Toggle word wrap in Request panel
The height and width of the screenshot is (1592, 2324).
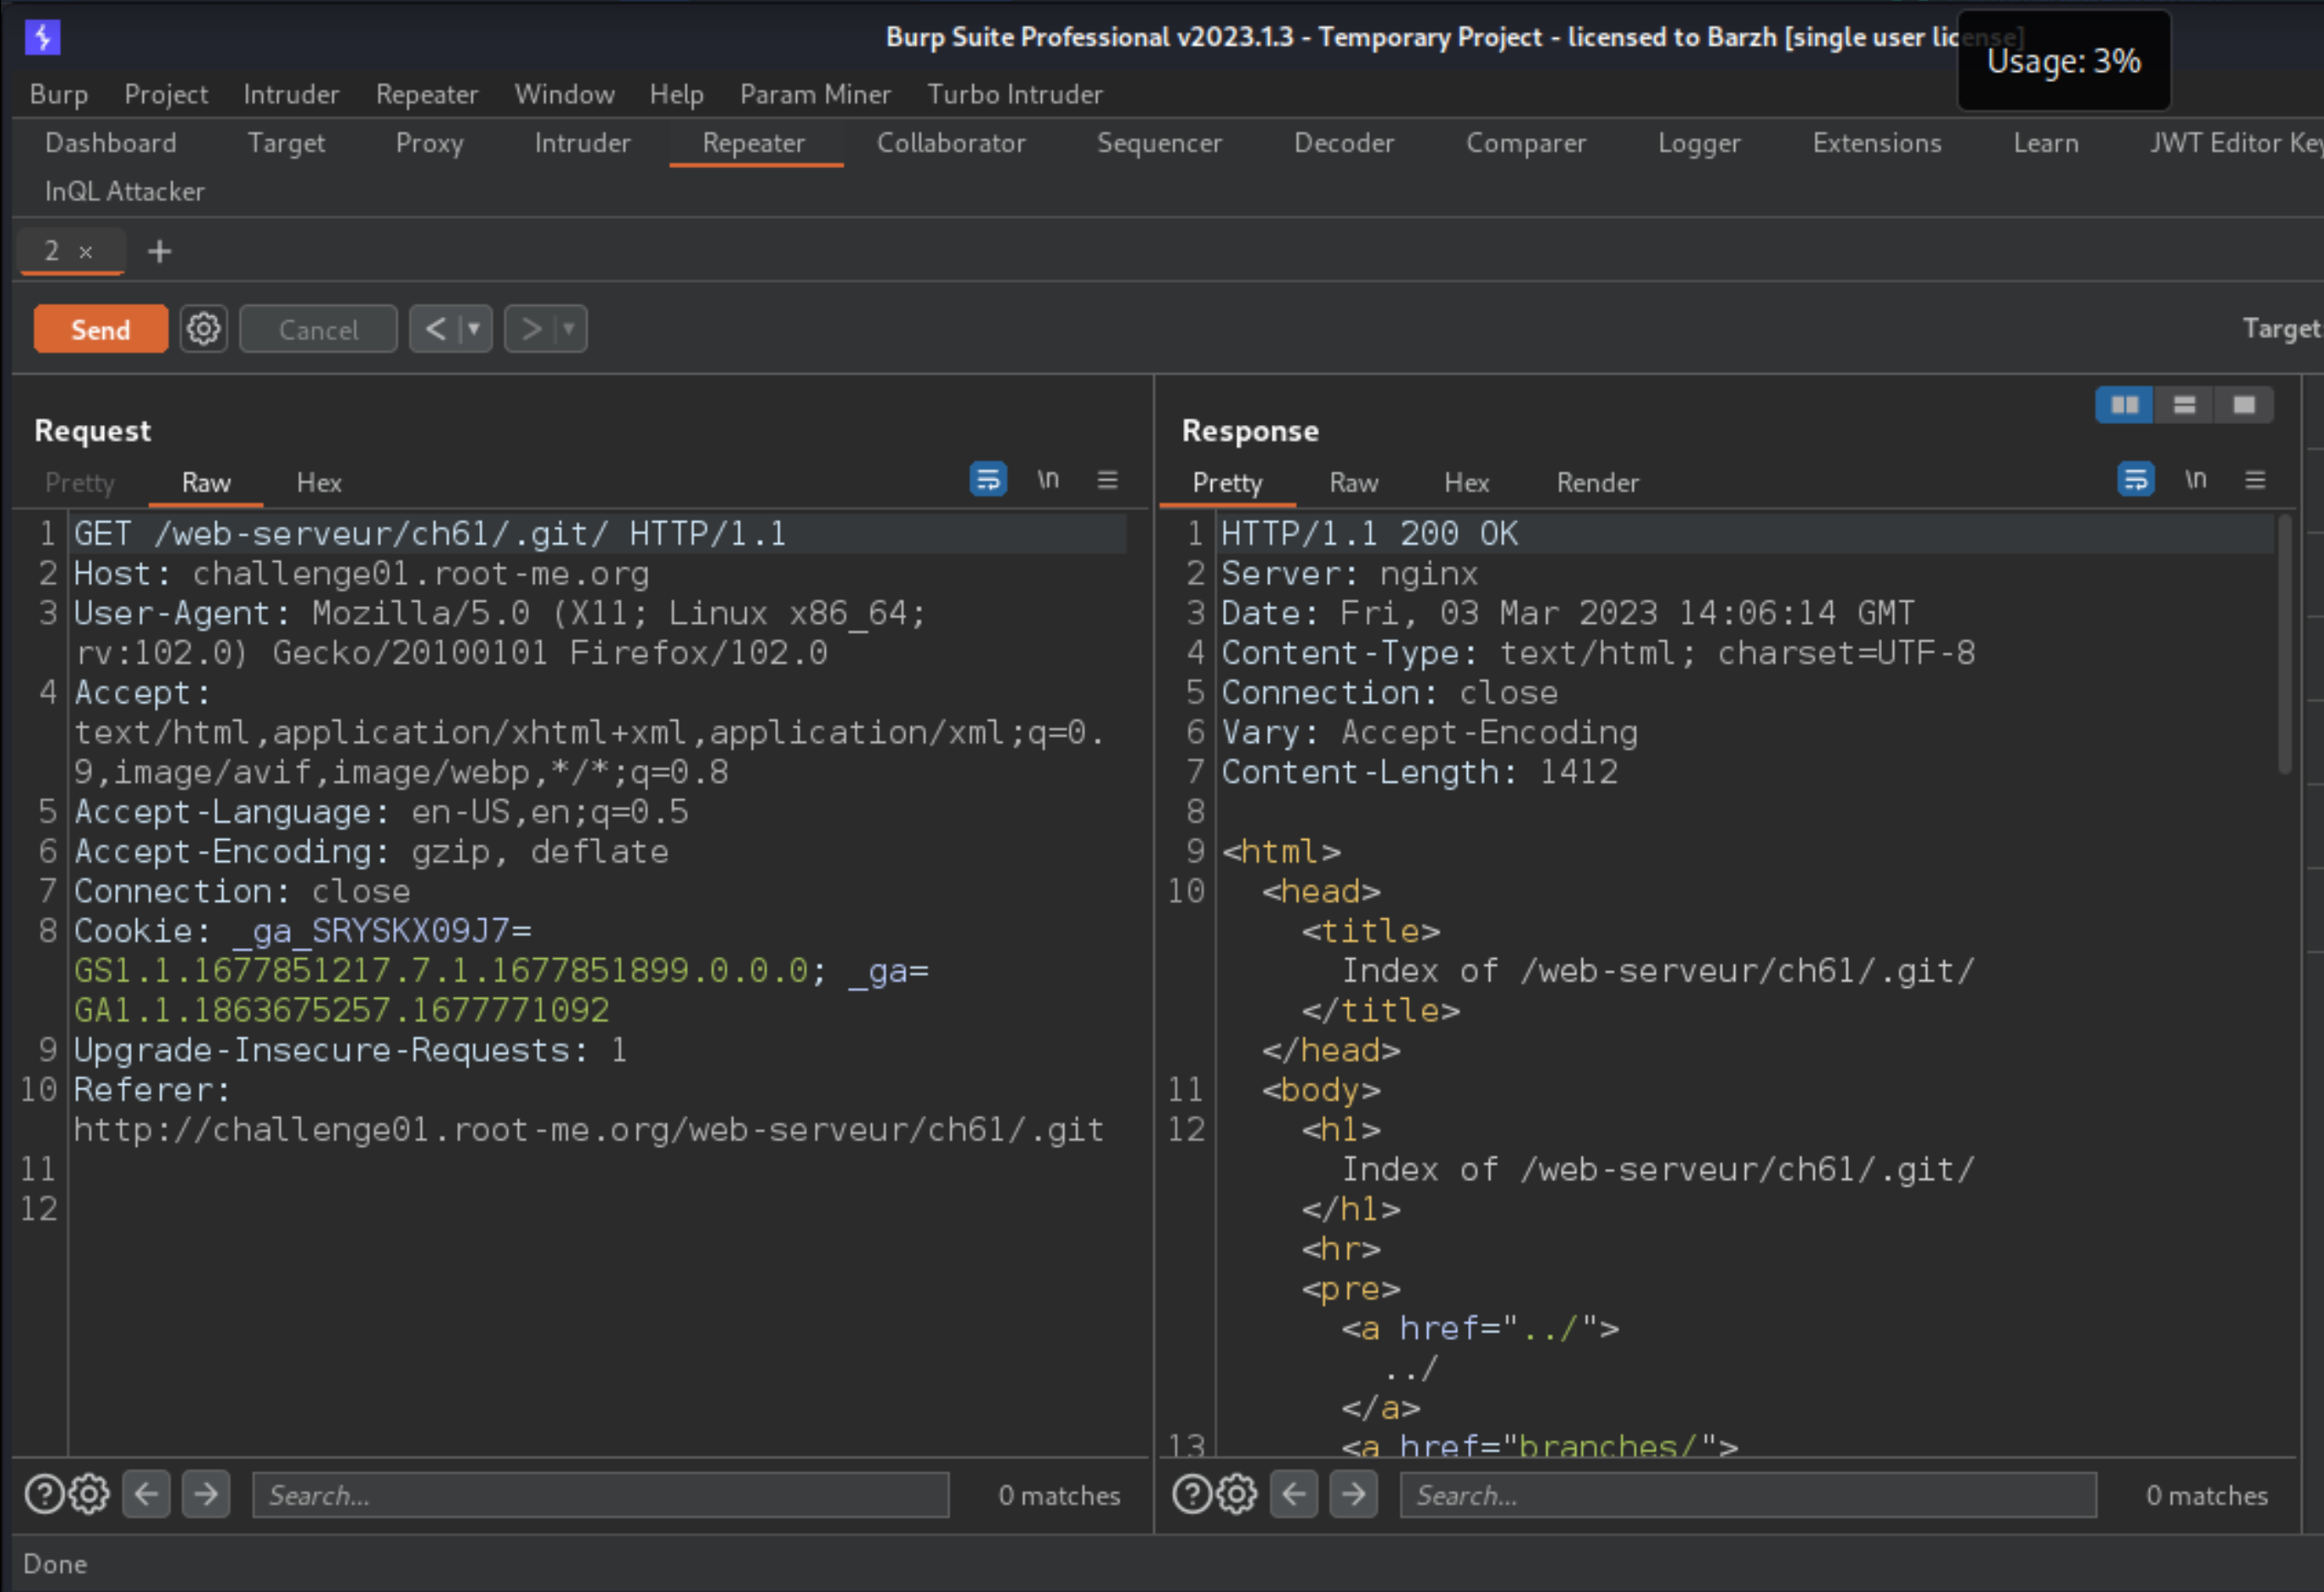tap(988, 480)
